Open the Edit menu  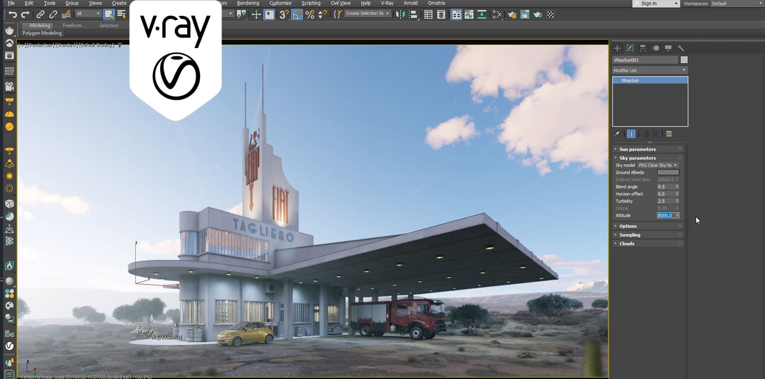(29, 3)
